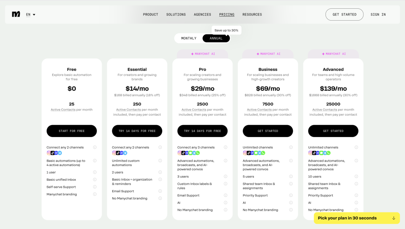Click Essential Try 14 Days button
Screen dimensions: 405x229
(137, 131)
